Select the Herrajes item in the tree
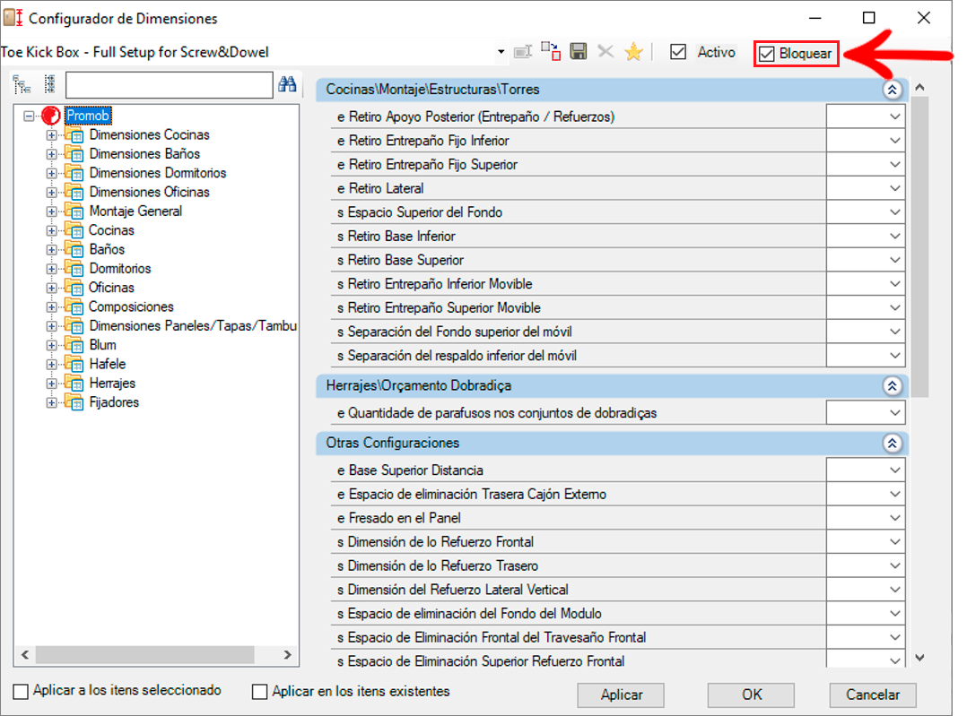Viewport: 967px width, 716px height. point(112,384)
